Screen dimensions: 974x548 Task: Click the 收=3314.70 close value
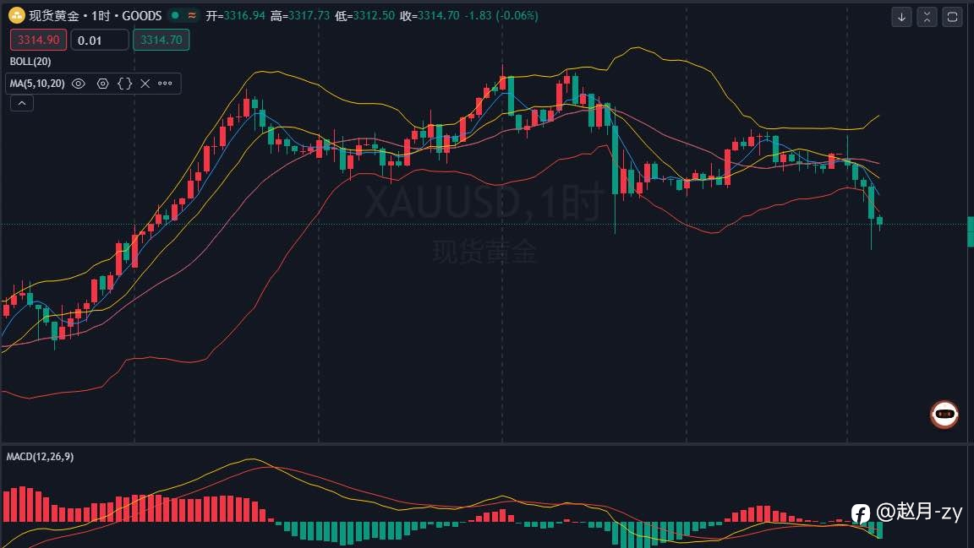(430, 15)
